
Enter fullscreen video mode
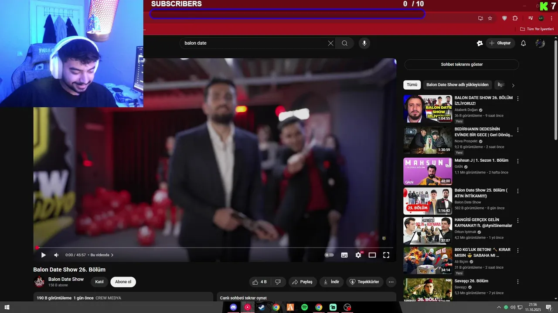tap(386, 255)
